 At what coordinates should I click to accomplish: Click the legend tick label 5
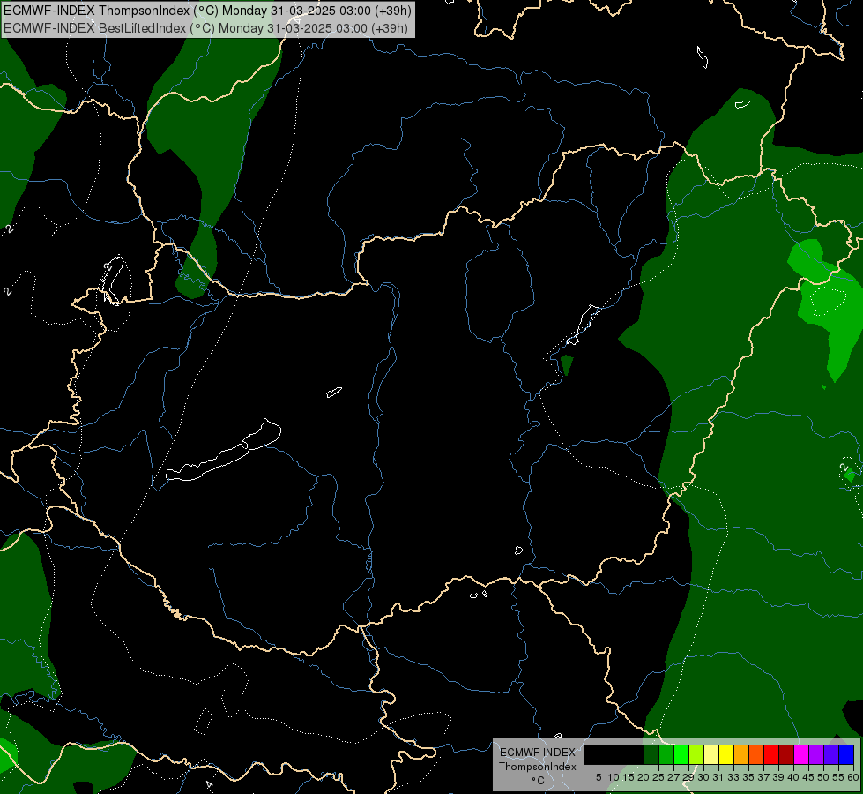click(599, 777)
